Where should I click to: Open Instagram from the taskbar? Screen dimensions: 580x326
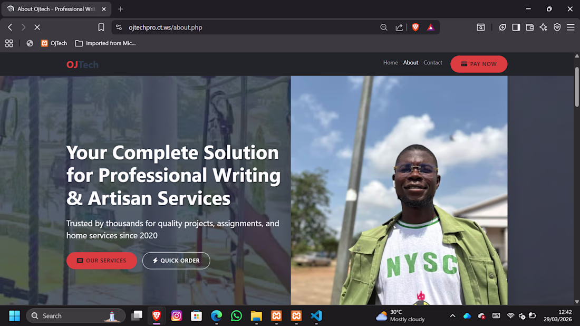(x=177, y=315)
